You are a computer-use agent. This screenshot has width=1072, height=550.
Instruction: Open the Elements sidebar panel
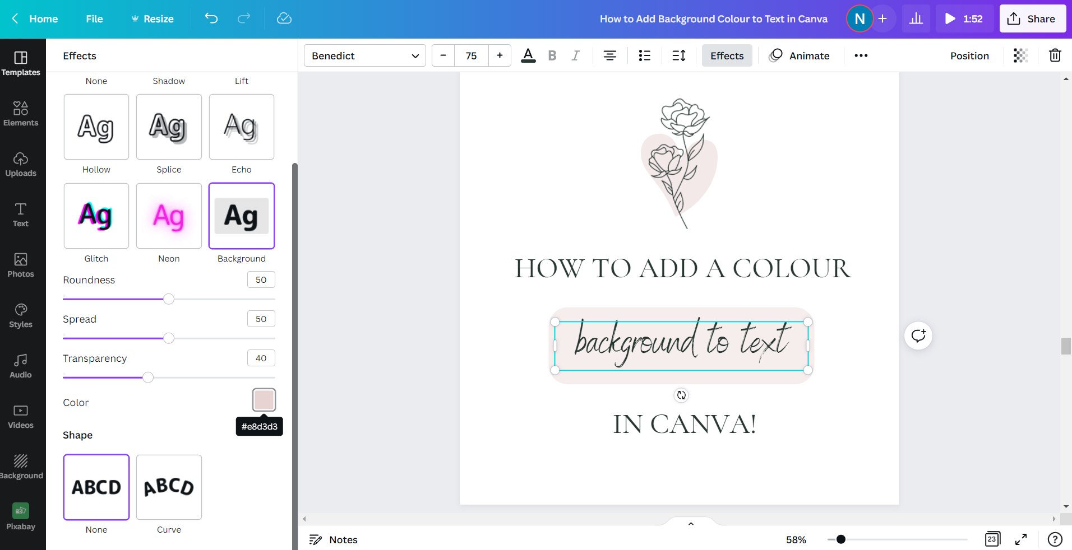point(21,114)
